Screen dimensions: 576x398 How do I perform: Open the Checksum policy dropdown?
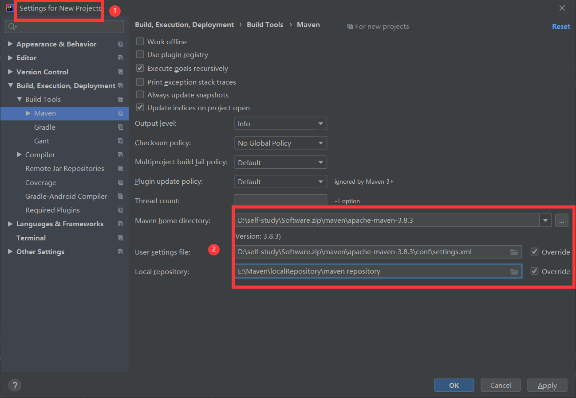click(280, 143)
